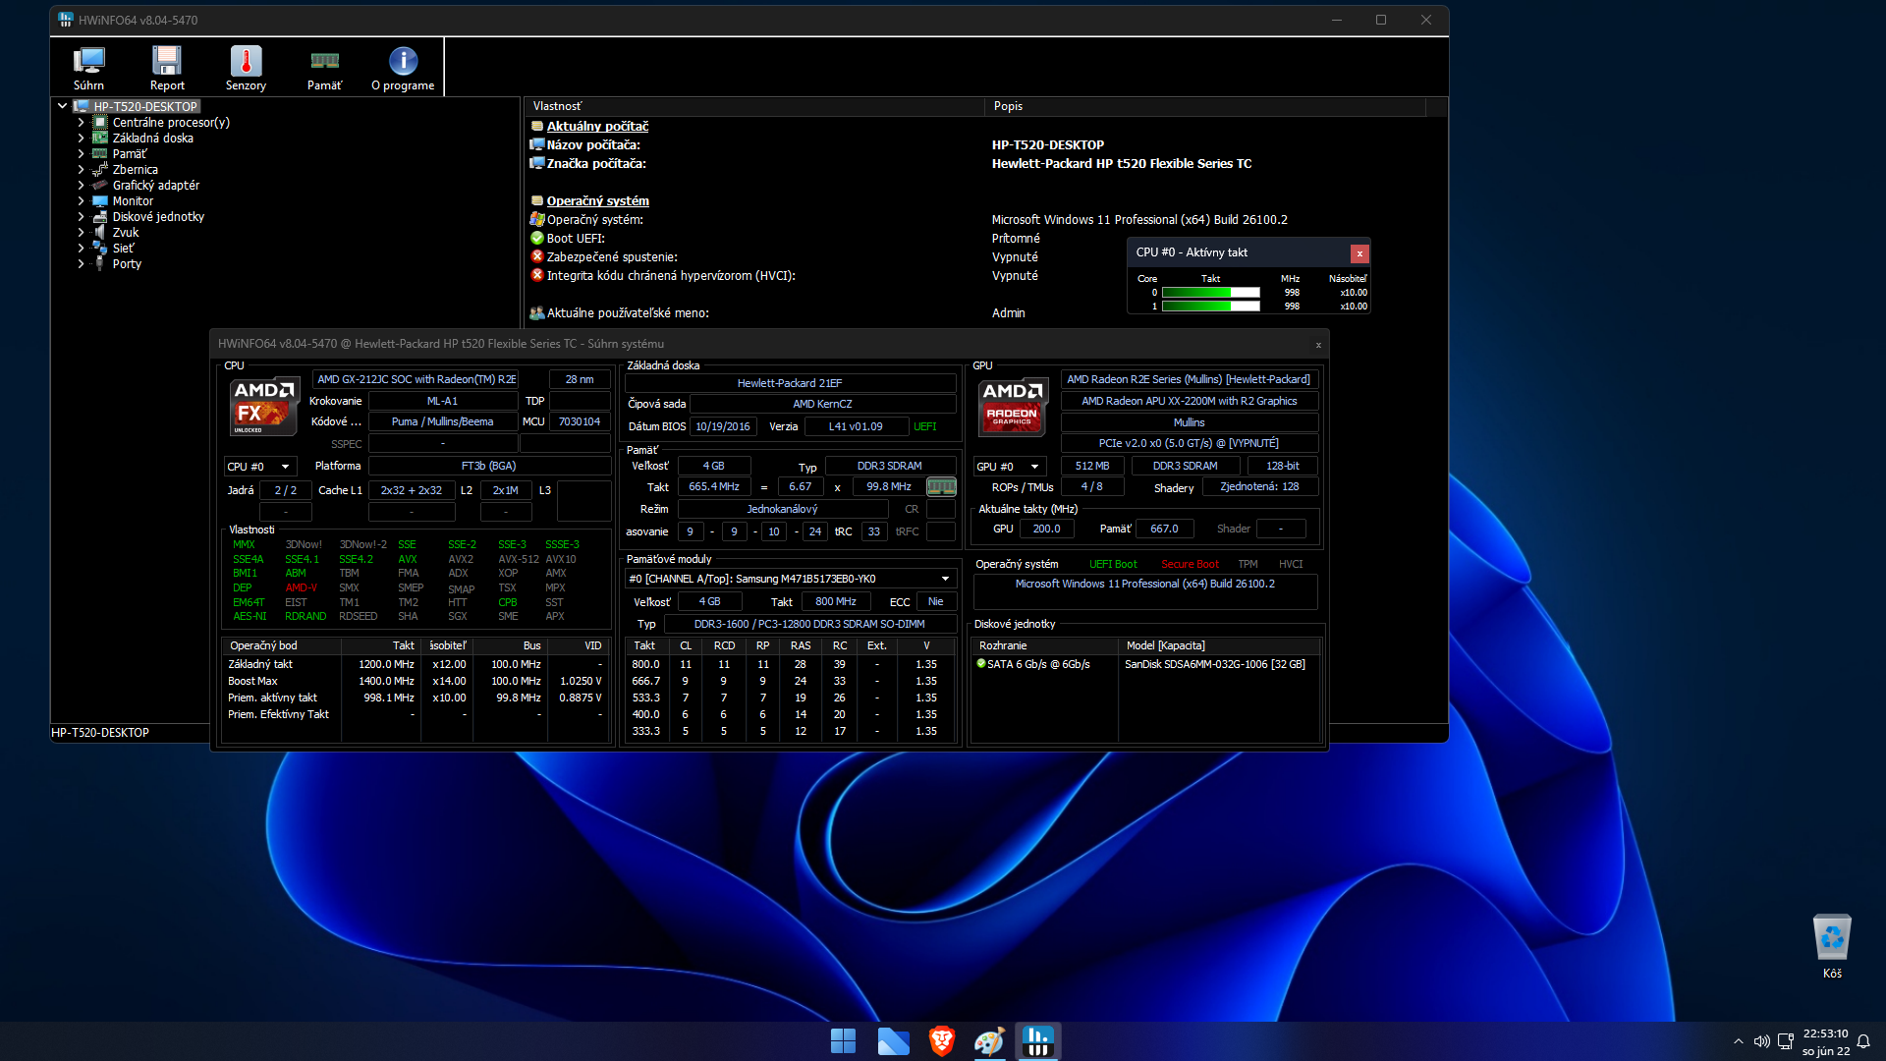Click the UEFI Boot status label
The width and height of the screenshot is (1886, 1061).
tap(1112, 564)
